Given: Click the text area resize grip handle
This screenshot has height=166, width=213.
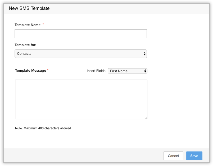Looking at the screenshot, I should click(146, 118).
